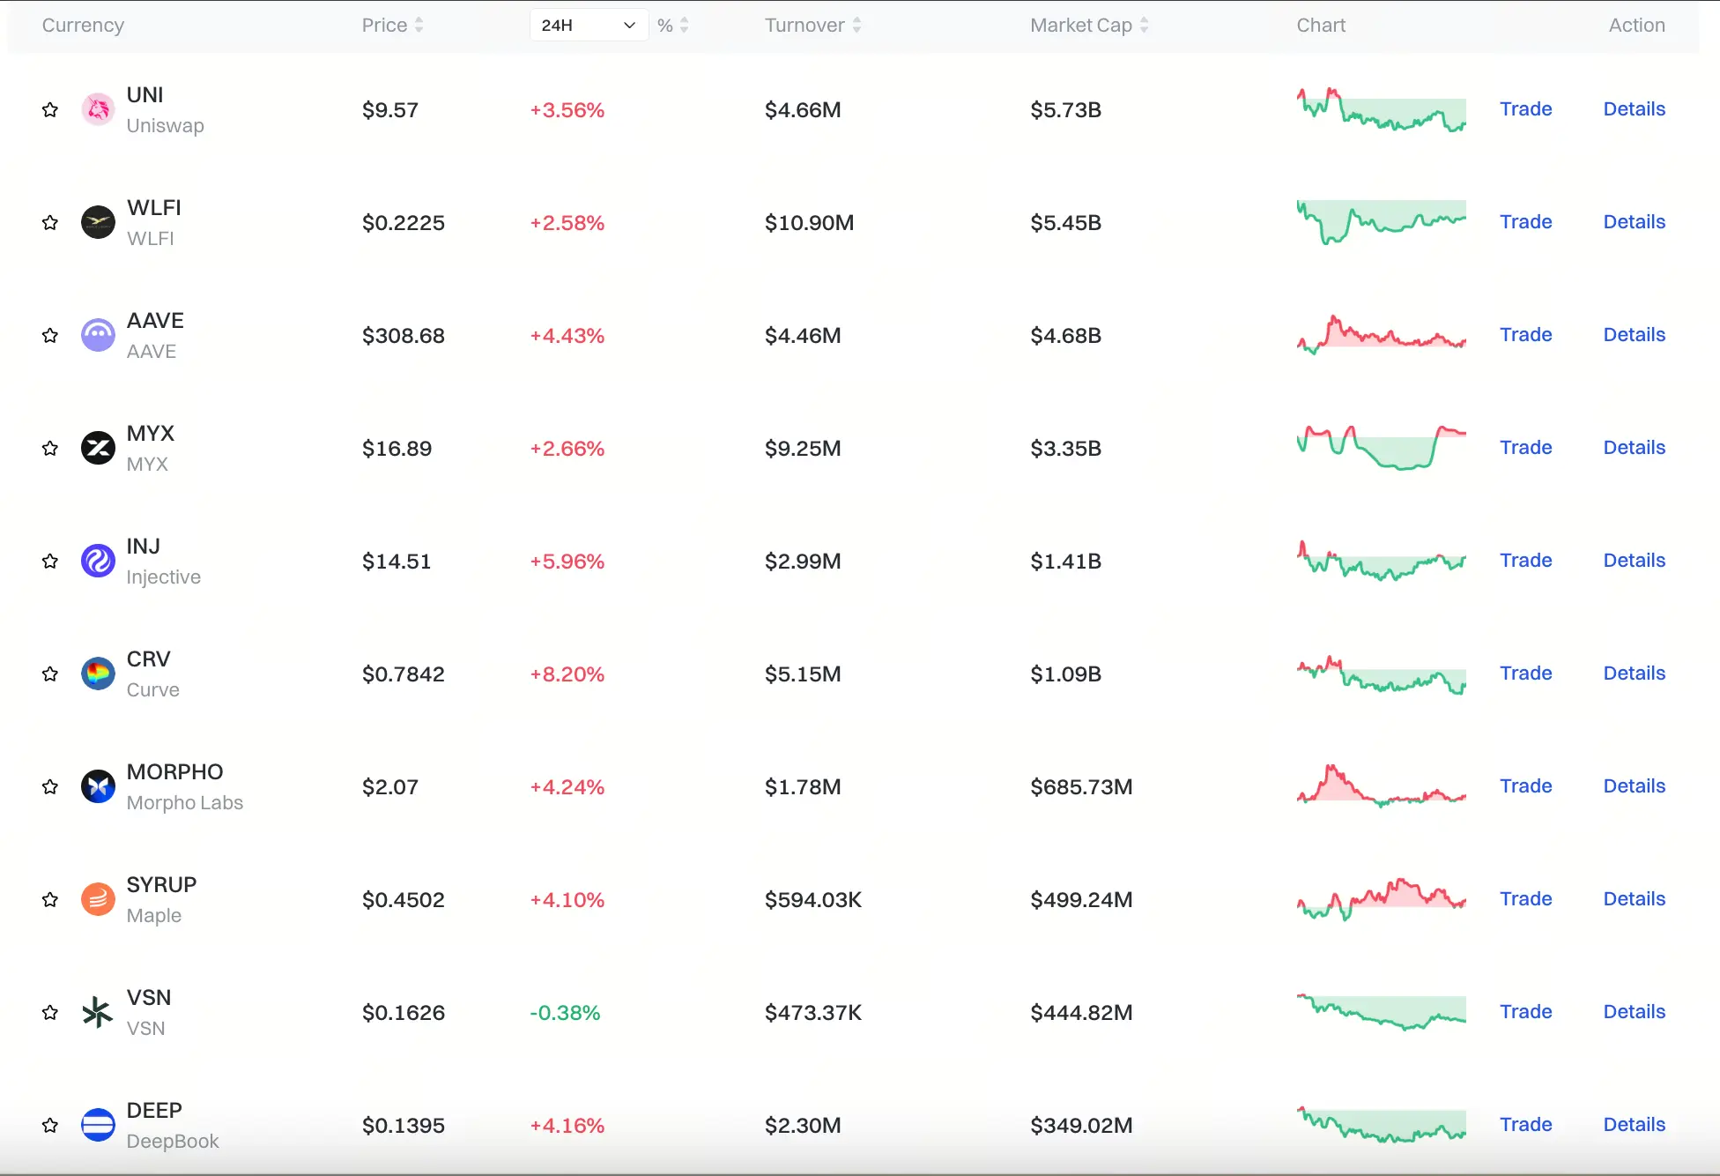Open Trade for CRV

1525,674
